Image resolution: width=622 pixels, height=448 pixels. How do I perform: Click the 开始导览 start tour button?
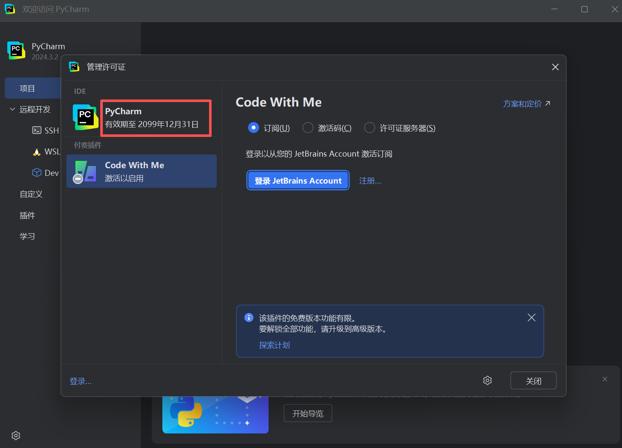[308, 413]
